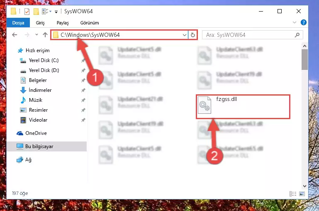
Task: Refresh the SysWOW64 folder
Action: [192, 35]
